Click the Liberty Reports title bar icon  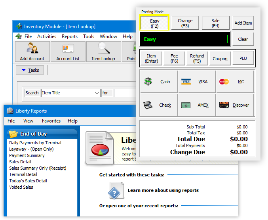point(10,111)
